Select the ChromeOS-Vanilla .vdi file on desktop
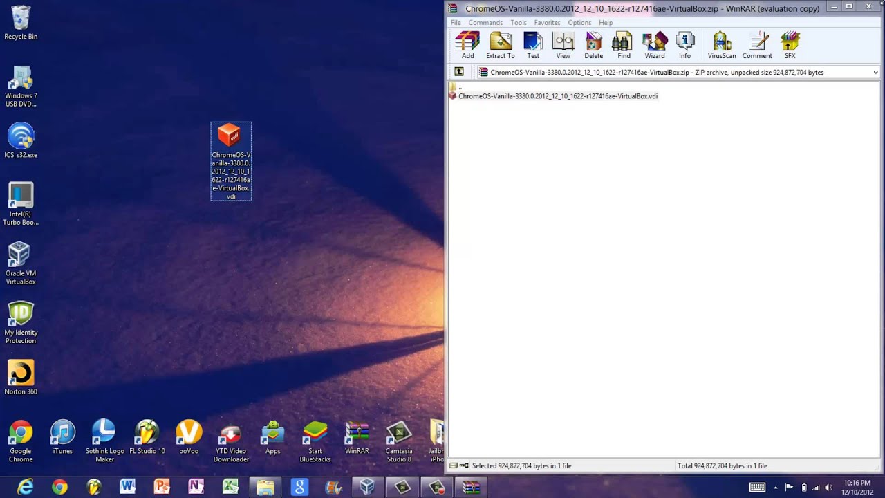Image resolution: width=885 pixels, height=498 pixels. [231, 162]
